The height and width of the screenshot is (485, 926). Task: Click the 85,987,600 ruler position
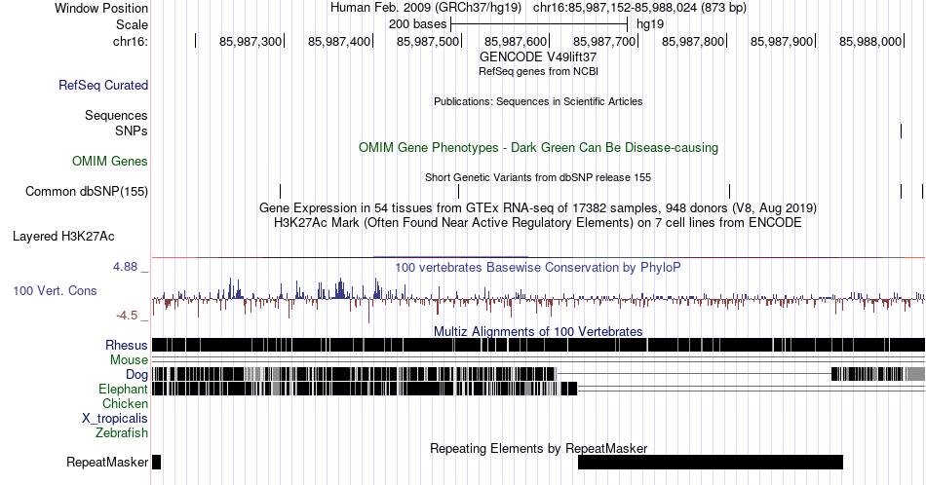pyautogui.click(x=516, y=41)
